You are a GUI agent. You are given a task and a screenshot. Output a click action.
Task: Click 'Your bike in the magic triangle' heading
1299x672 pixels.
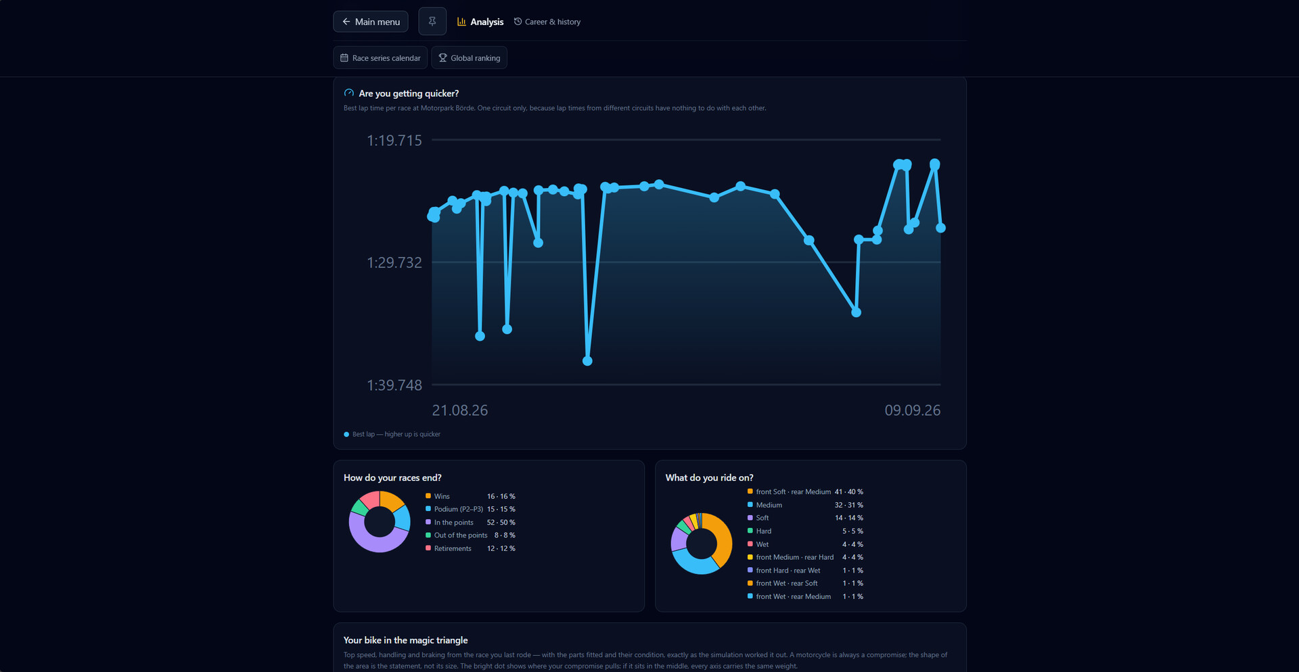[405, 640]
